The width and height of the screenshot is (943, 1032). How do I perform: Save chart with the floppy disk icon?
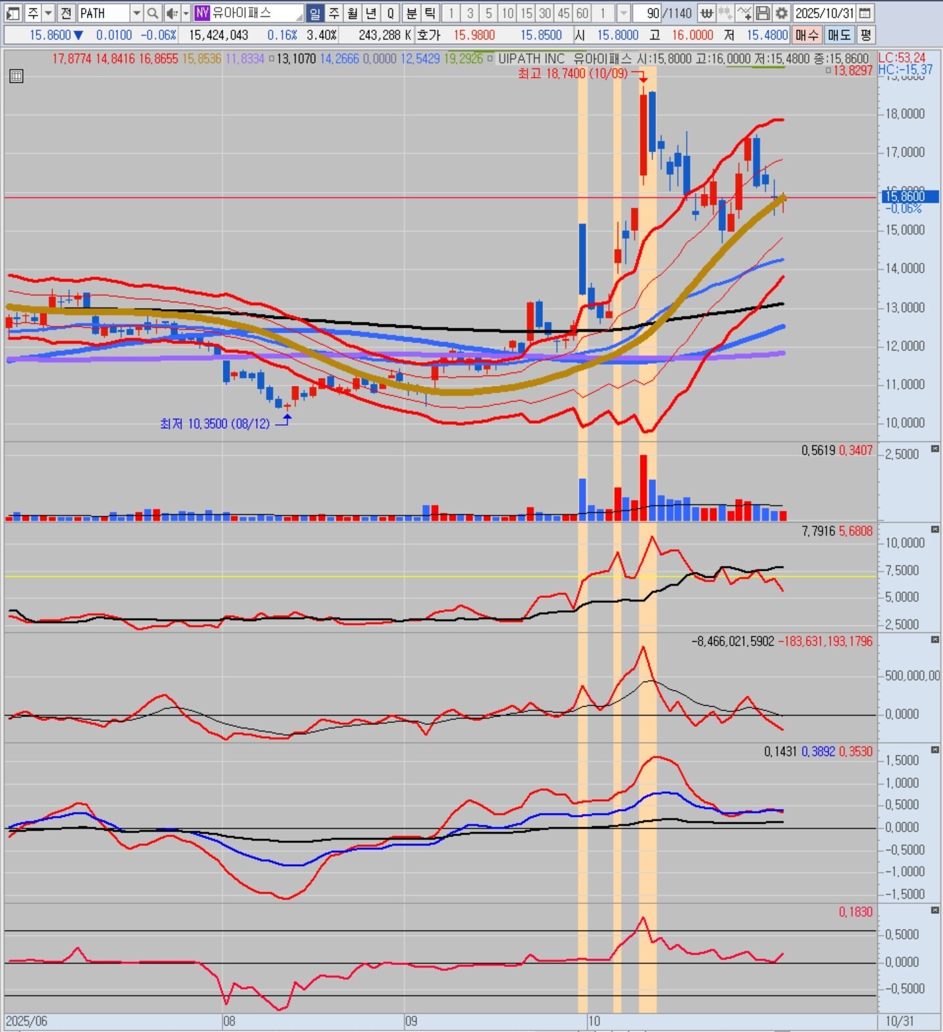[x=763, y=13]
